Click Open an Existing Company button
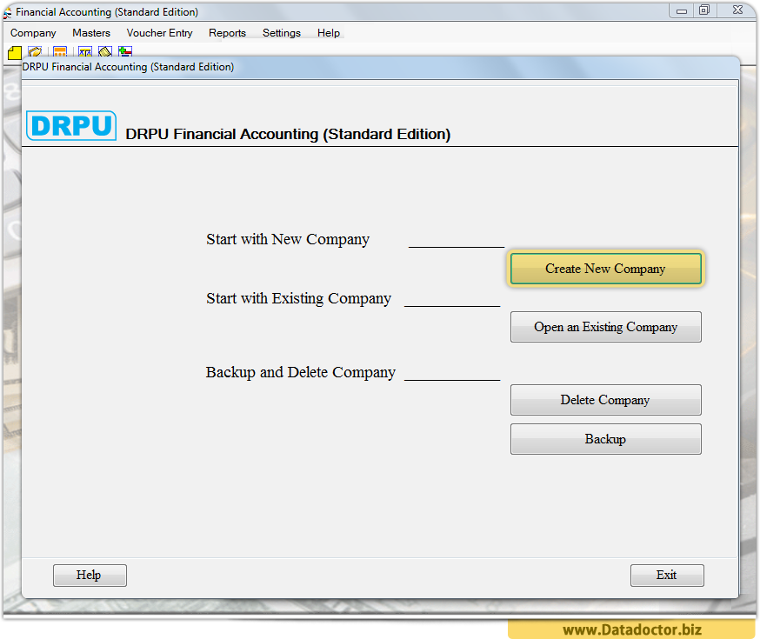The width and height of the screenshot is (760, 639). [x=606, y=327]
